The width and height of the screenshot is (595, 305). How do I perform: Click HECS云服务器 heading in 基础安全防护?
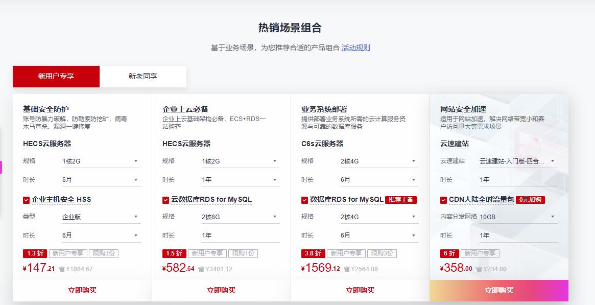click(47, 144)
